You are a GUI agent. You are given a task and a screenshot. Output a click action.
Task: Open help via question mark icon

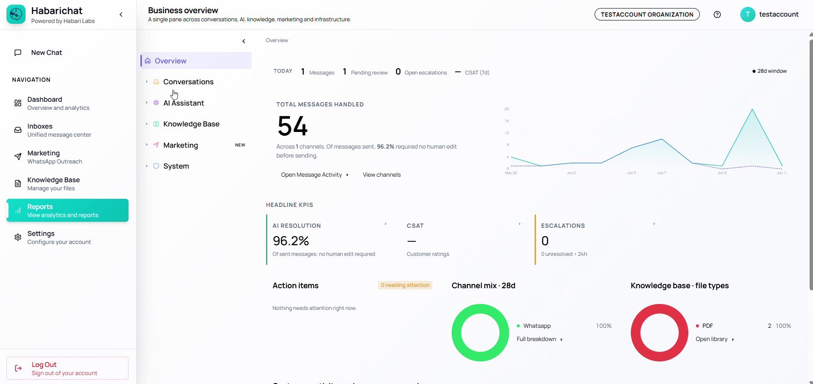point(717,14)
